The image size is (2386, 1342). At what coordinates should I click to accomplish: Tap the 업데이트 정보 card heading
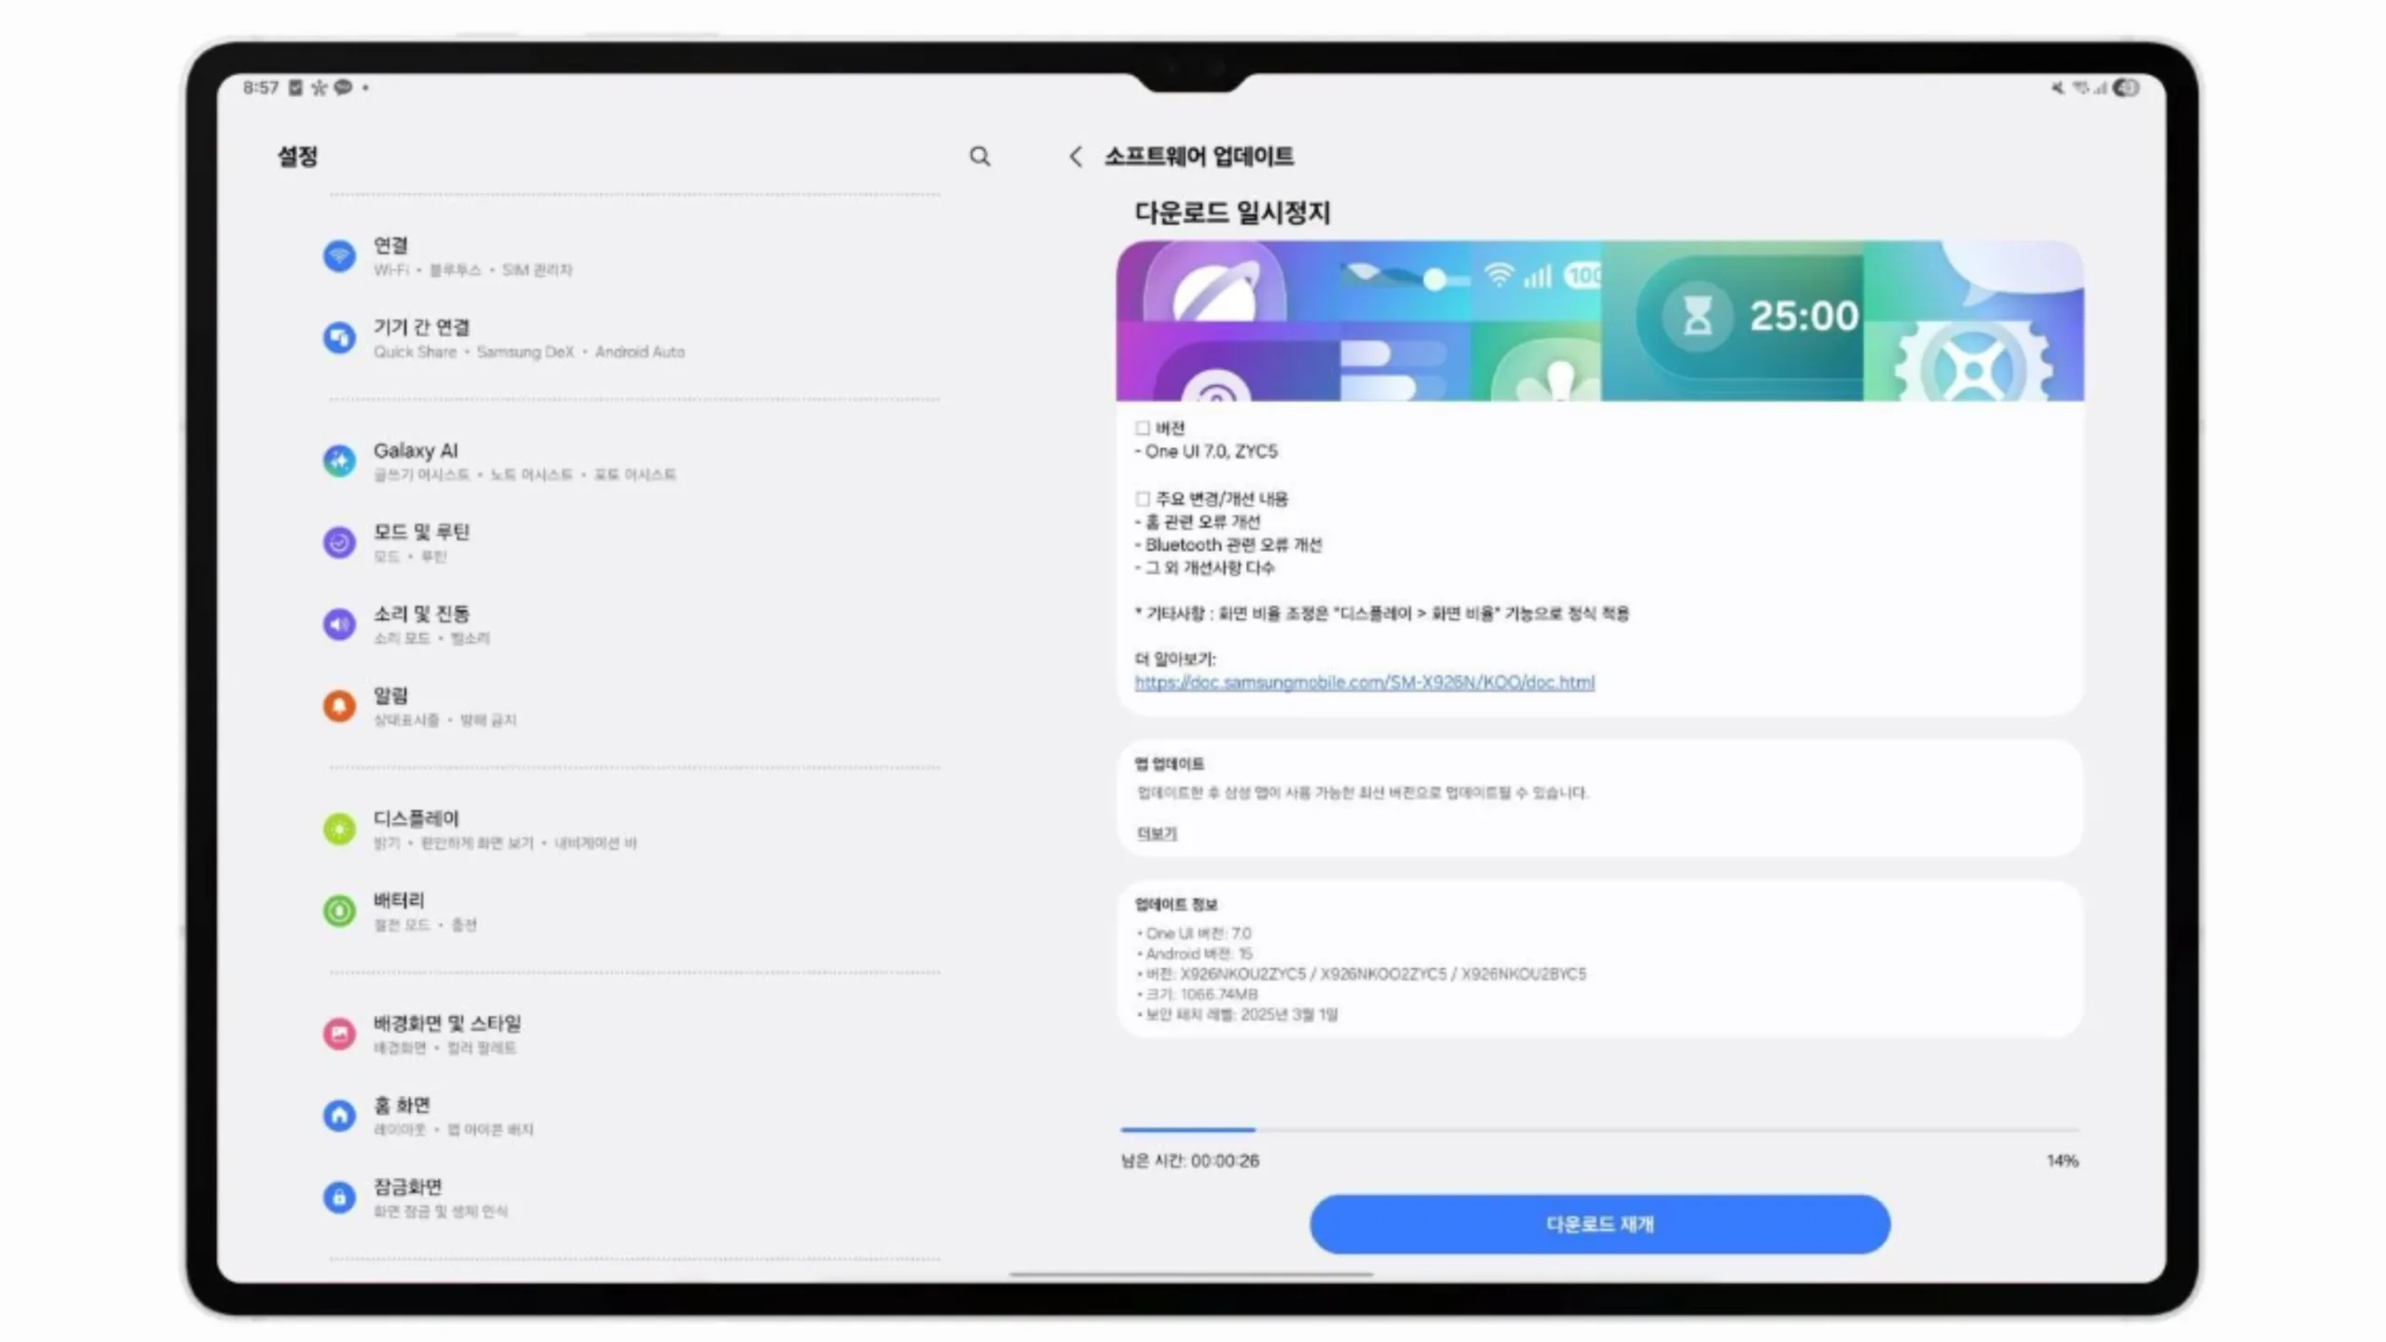(x=1175, y=904)
